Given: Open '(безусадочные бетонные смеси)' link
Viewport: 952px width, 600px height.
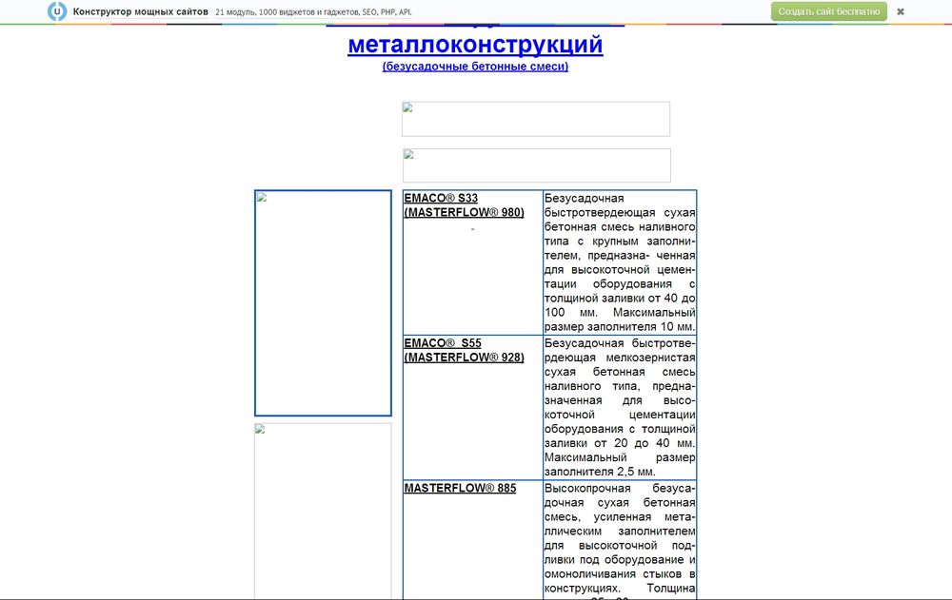Looking at the screenshot, I should (475, 67).
